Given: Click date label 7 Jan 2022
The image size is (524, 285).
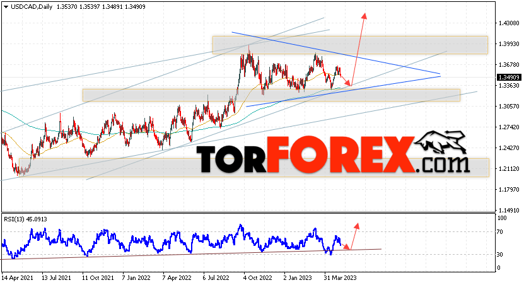Looking at the screenshot, I should pyautogui.click(x=136, y=278).
